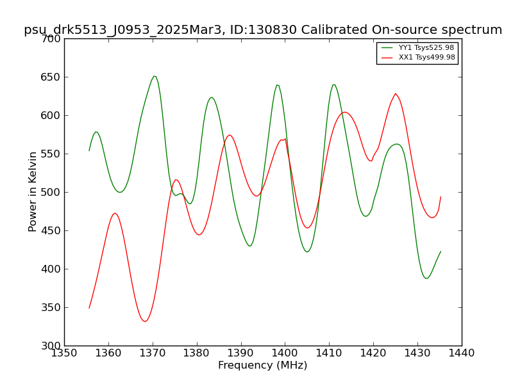
Task: Click the red curve's peak near 1425 MHz
Action: tap(395, 93)
